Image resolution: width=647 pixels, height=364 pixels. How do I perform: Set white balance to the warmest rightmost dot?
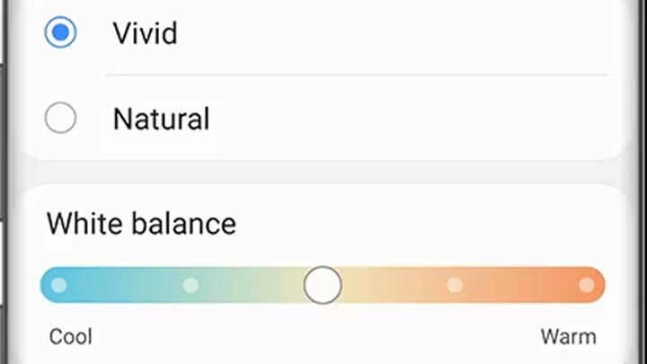(586, 285)
